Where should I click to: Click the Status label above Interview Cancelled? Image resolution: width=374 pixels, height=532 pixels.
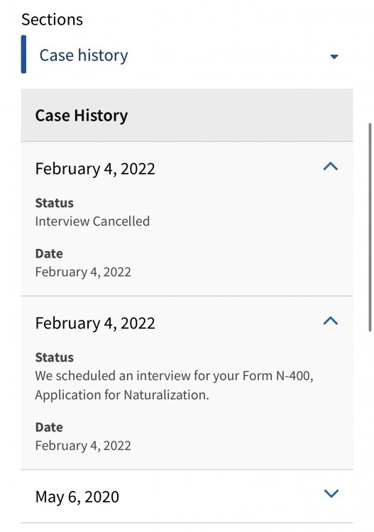(x=55, y=203)
